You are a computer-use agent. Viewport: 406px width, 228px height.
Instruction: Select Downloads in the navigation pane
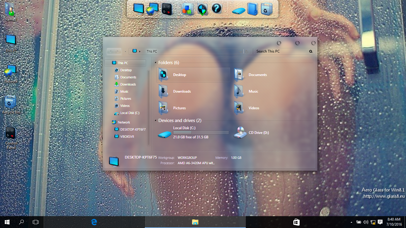(128, 84)
